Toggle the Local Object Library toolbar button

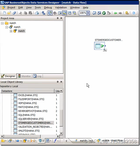65,13
